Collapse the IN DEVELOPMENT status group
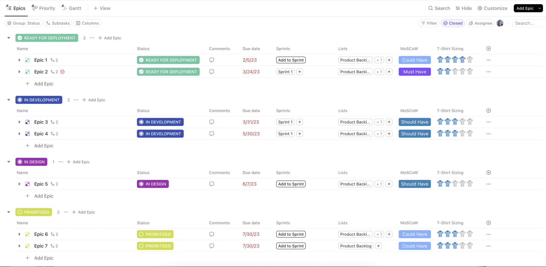Screen dimensions: 546x267 [x=8, y=100]
